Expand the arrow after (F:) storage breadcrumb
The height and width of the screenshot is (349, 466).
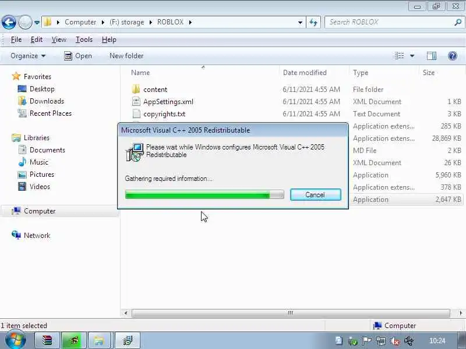click(x=151, y=22)
